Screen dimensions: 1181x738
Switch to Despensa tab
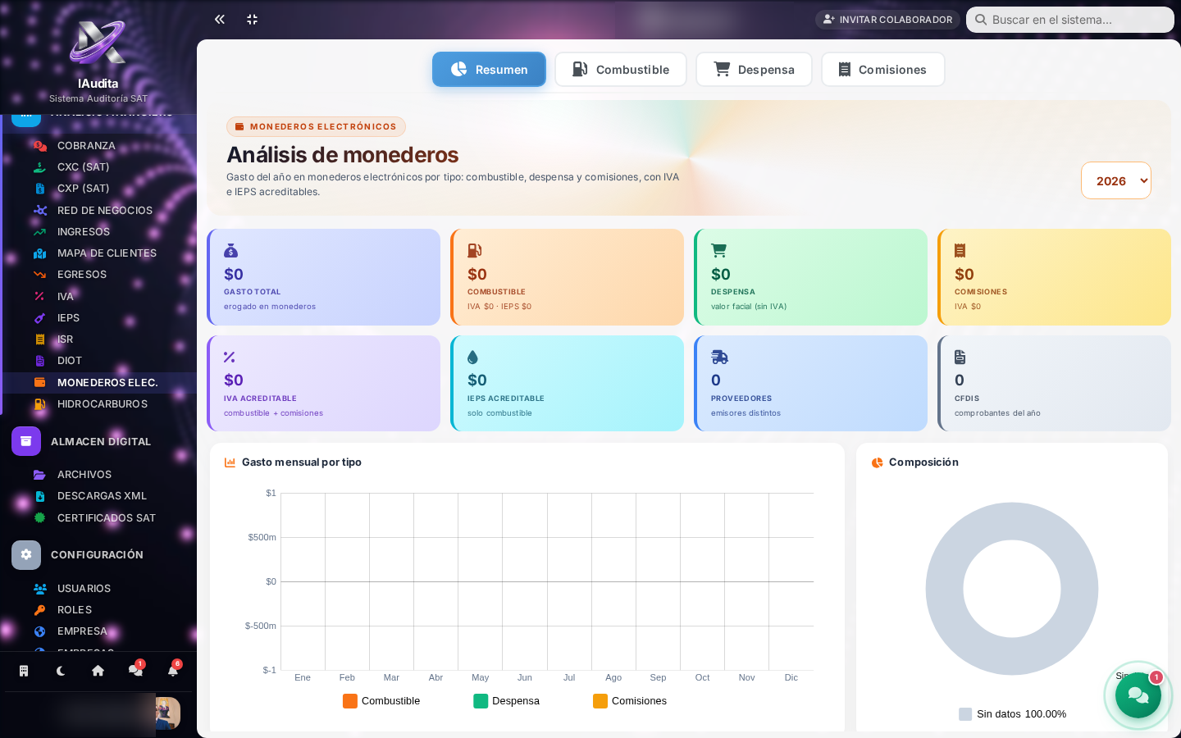point(754,69)
